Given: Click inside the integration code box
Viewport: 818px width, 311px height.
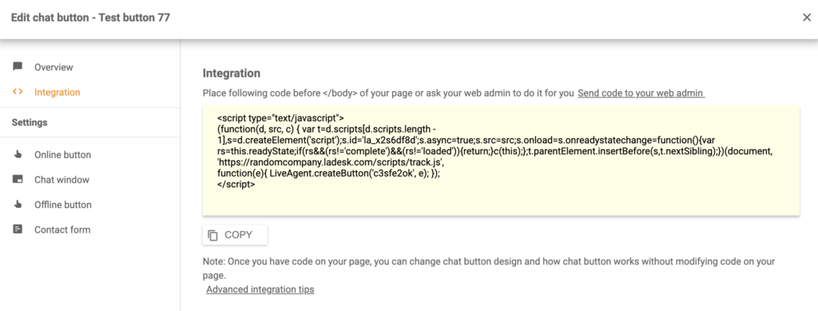Looking at the screenshot, I should point(501,161).
